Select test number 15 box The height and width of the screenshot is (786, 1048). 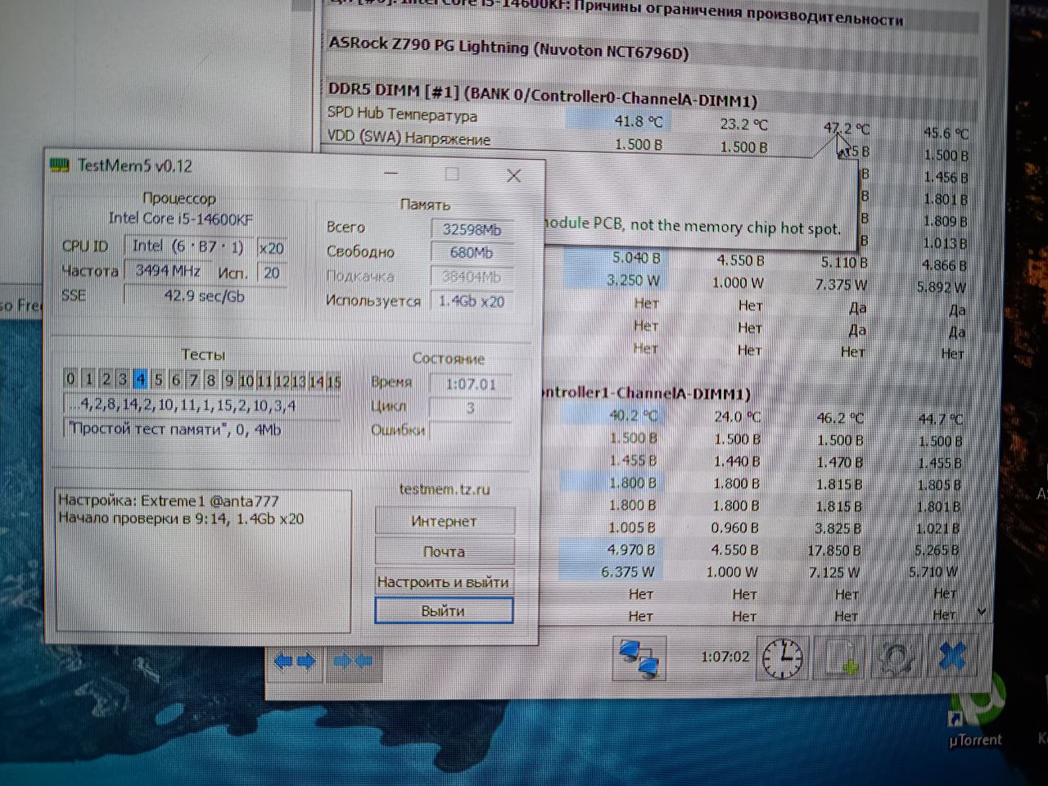pos(333,382)
